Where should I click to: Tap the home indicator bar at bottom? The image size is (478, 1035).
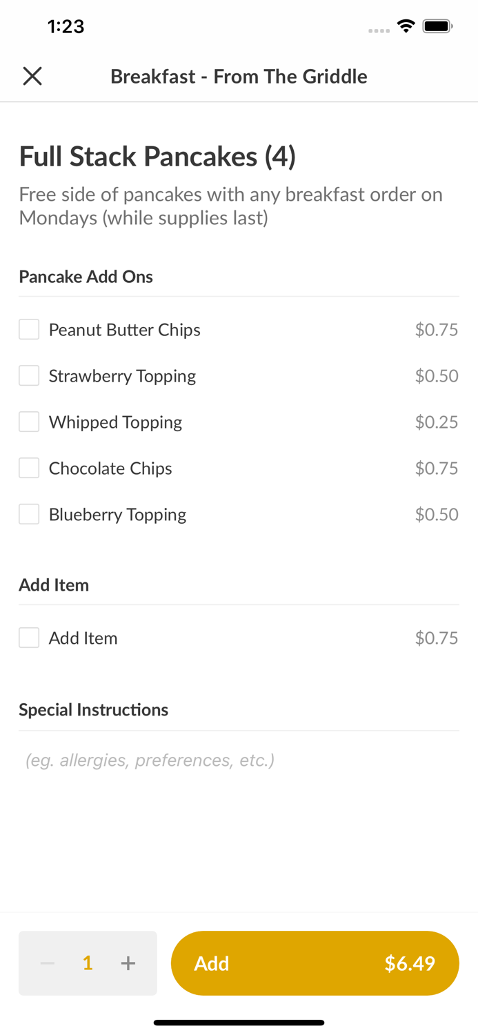pyautogui.click(x=239, y=1023)
